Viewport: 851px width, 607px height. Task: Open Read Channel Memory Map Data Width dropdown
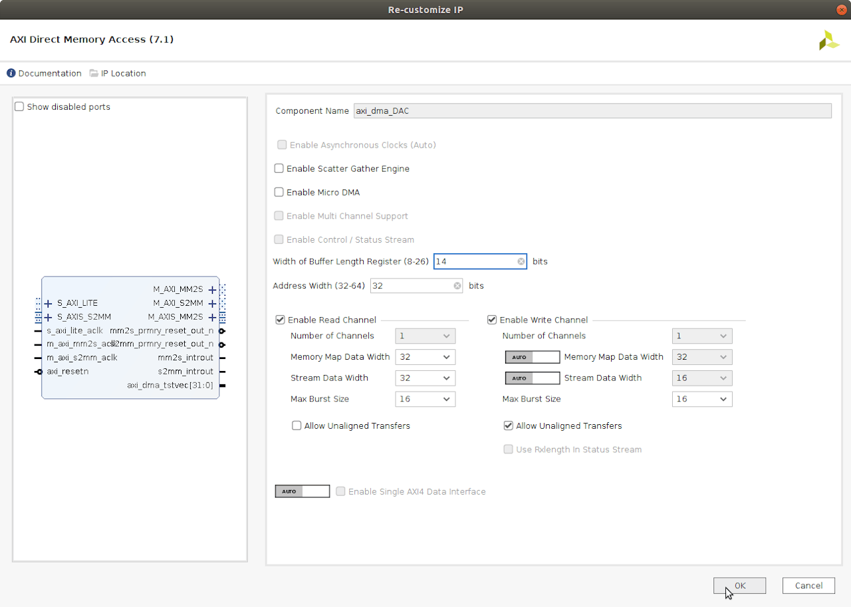pos(425,357)
